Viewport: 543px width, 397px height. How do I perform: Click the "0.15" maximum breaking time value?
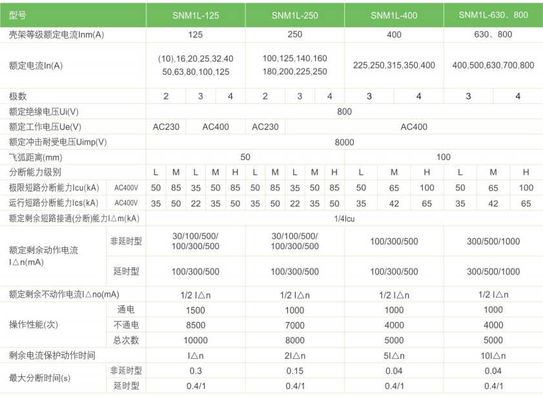294,371
